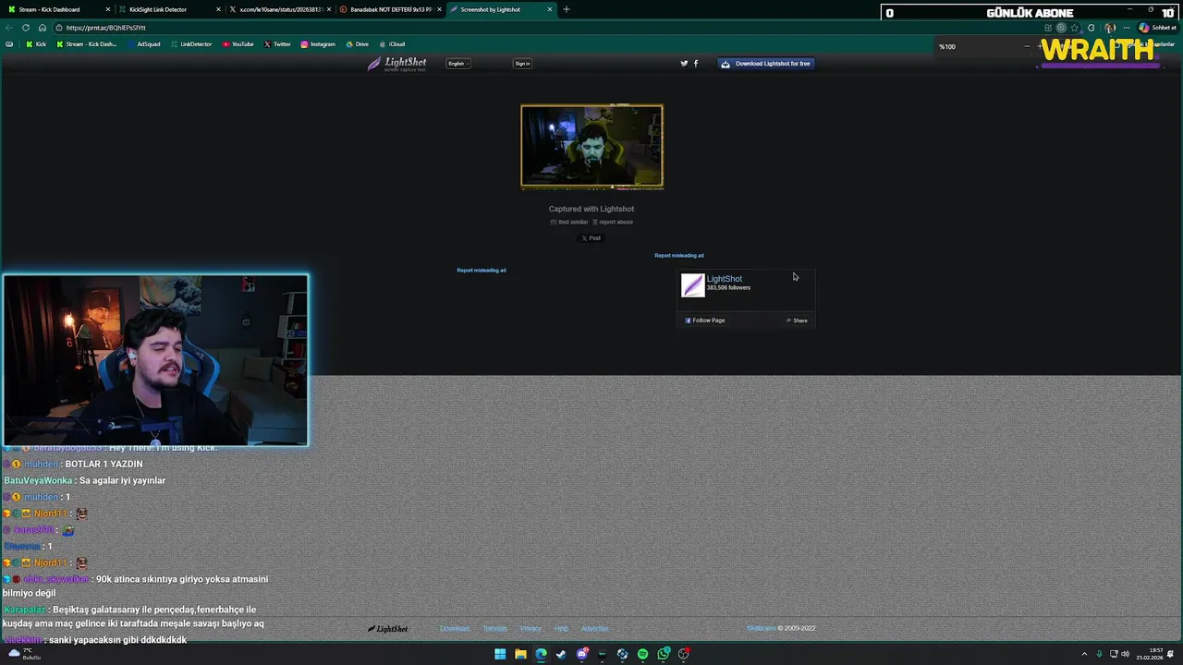Go back to the previous page
Screen dimensions: 1183x665
(x=11, y=28)
